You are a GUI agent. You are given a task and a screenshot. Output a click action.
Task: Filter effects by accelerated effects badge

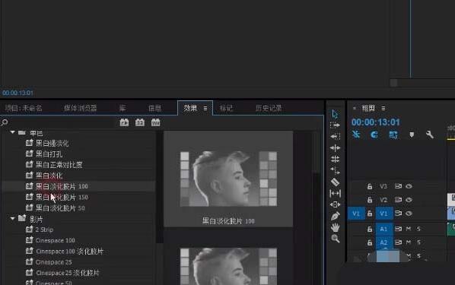click(x=124, y=122)
